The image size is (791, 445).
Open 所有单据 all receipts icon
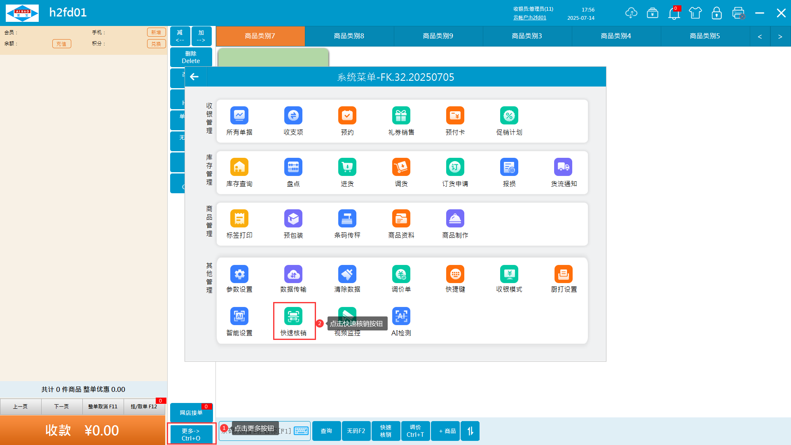(x=239, y=116)
